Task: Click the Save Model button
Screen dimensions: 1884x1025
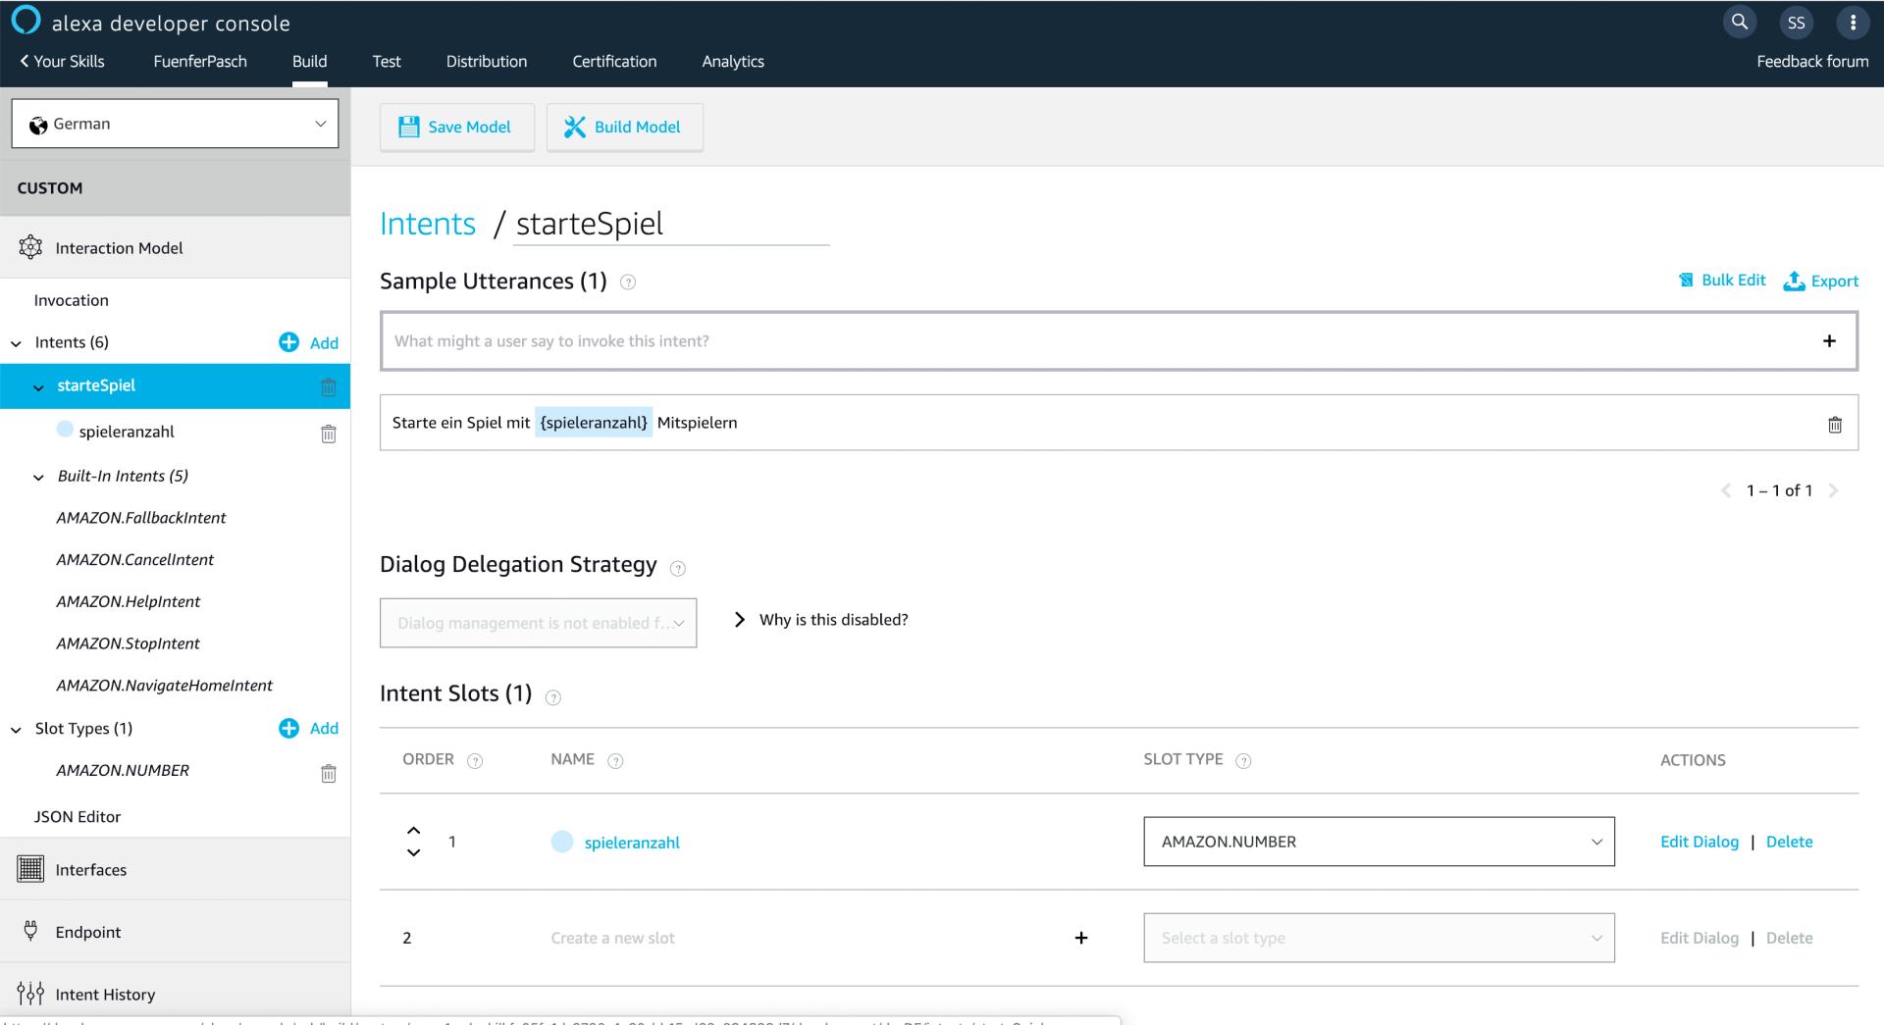Action: (x=456, y=127)
